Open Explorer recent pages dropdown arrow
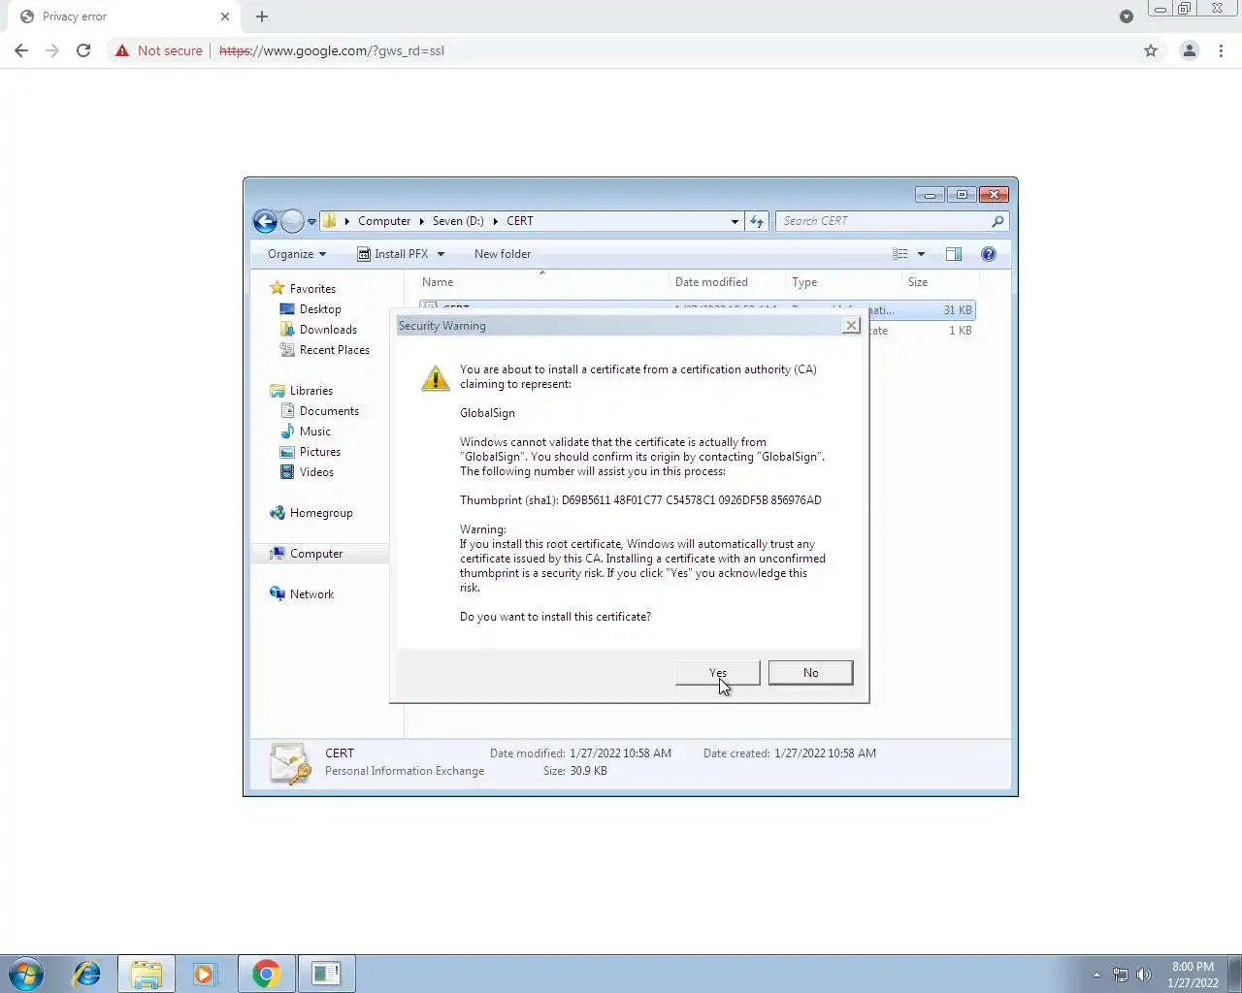Screen dimensions: 1242x993 pos(311,221)
